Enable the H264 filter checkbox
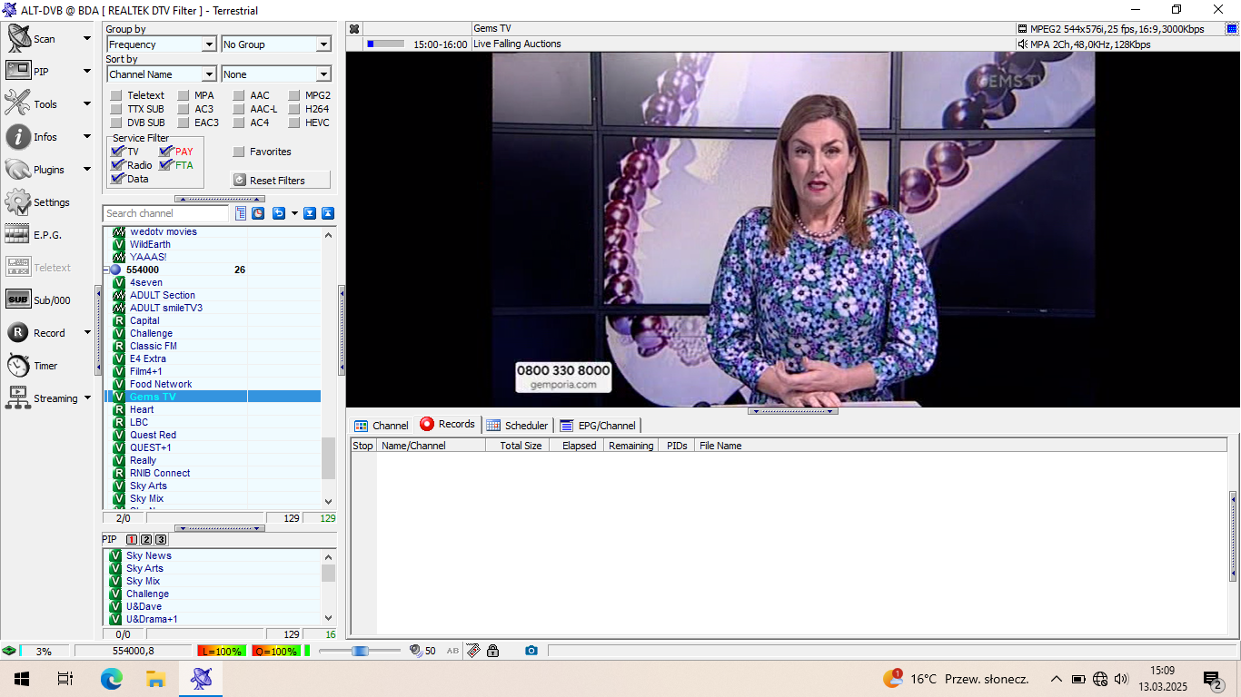1241x697 pixels. click(x=294, y=109)
